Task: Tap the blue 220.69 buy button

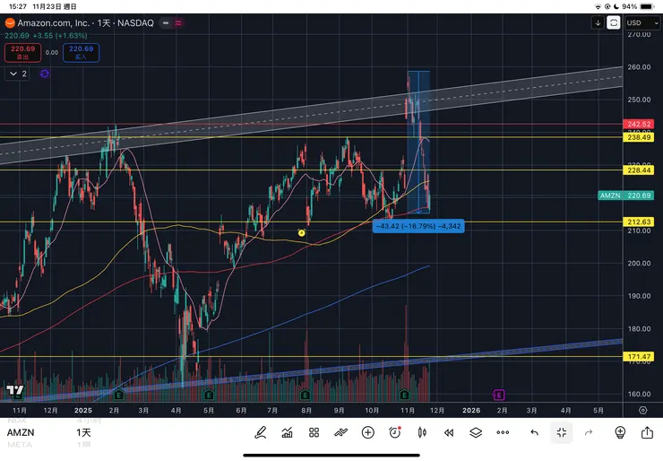Action: pyautogui.click(x=82, y=53)
